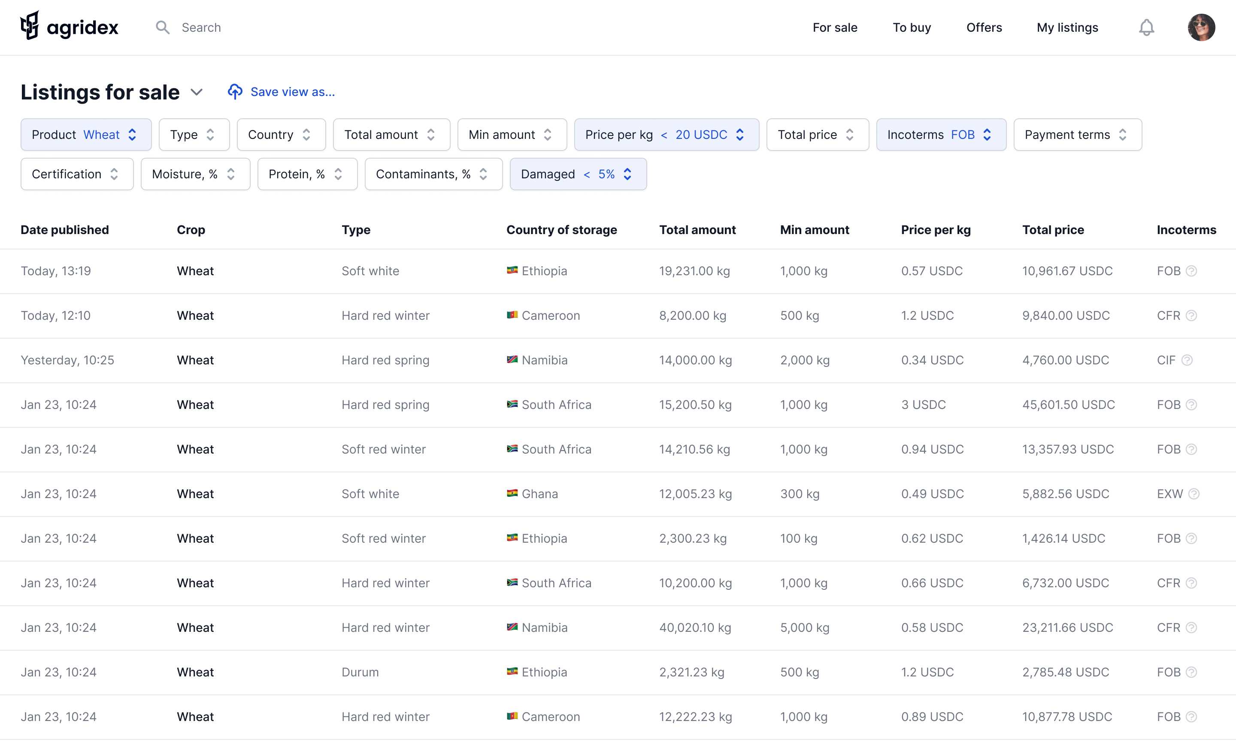Click the Save view as... link
This screenshot has height=751, width=1236.
[292, 92]
